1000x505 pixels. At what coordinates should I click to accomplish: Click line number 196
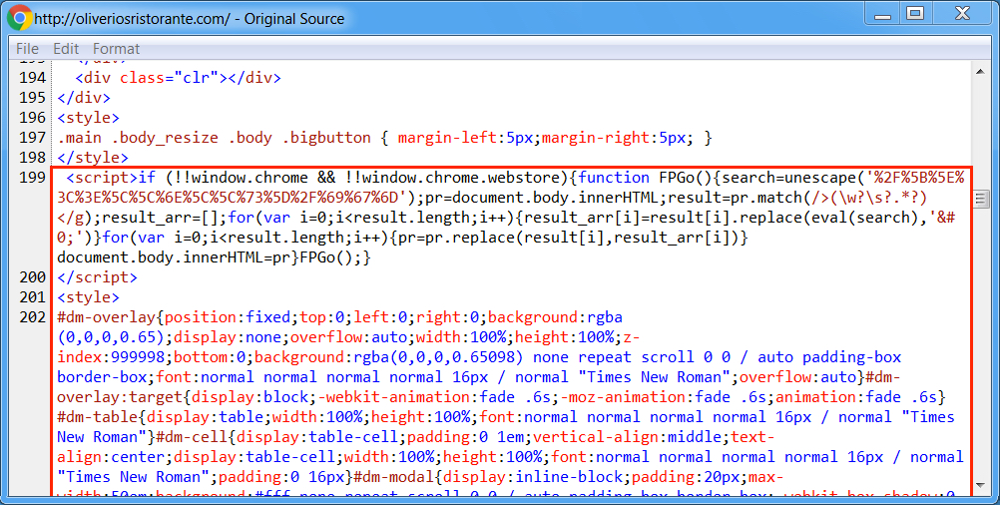pyautogui.click(x=33, y=118)
